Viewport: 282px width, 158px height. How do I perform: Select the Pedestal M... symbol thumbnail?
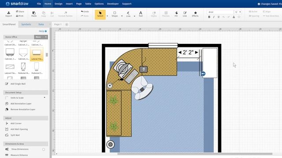coord(23,68)
